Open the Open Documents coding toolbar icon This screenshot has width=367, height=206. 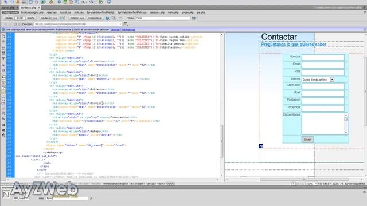(3, 36)
